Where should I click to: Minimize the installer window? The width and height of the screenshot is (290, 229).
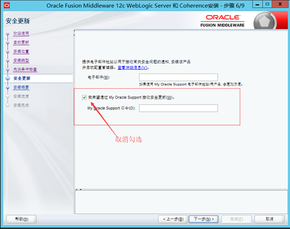(x=257, y=4)
